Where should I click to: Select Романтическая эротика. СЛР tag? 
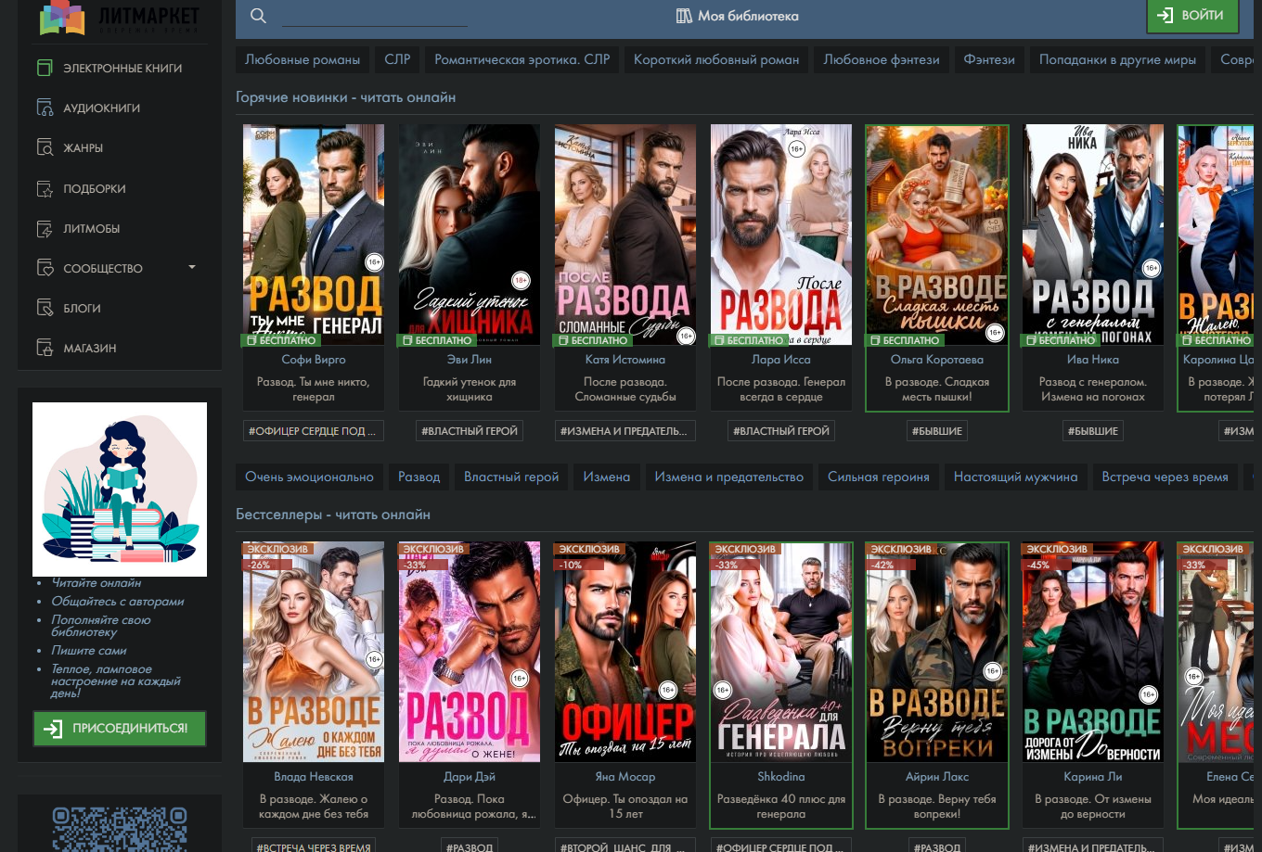[x=522, y=59]
